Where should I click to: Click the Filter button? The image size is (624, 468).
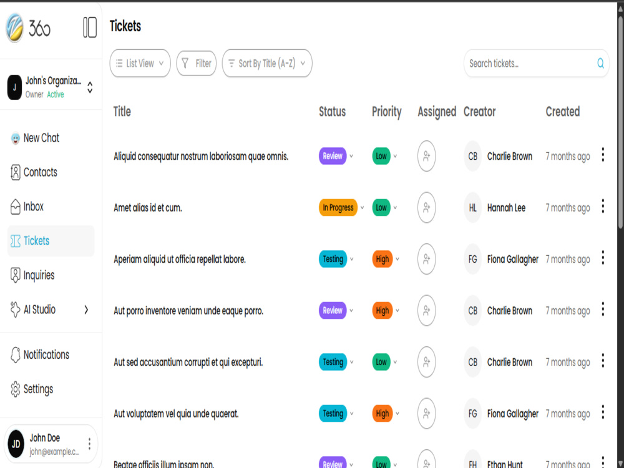coord(196,63)
